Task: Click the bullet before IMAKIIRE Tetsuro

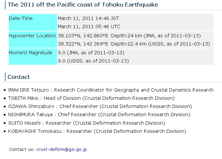Action: click(x=5, y=90)
